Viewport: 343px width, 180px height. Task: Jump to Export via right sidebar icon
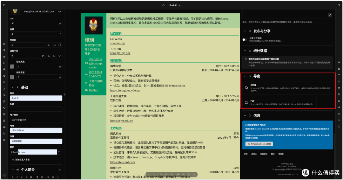(339, 120)
